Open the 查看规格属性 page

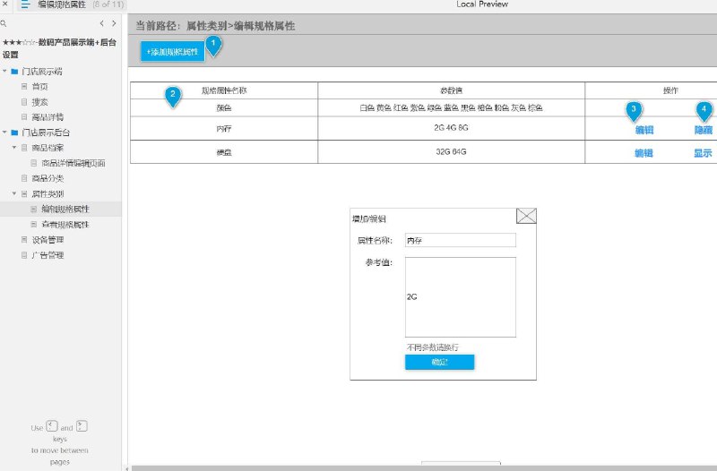click(x=65, y=225)
